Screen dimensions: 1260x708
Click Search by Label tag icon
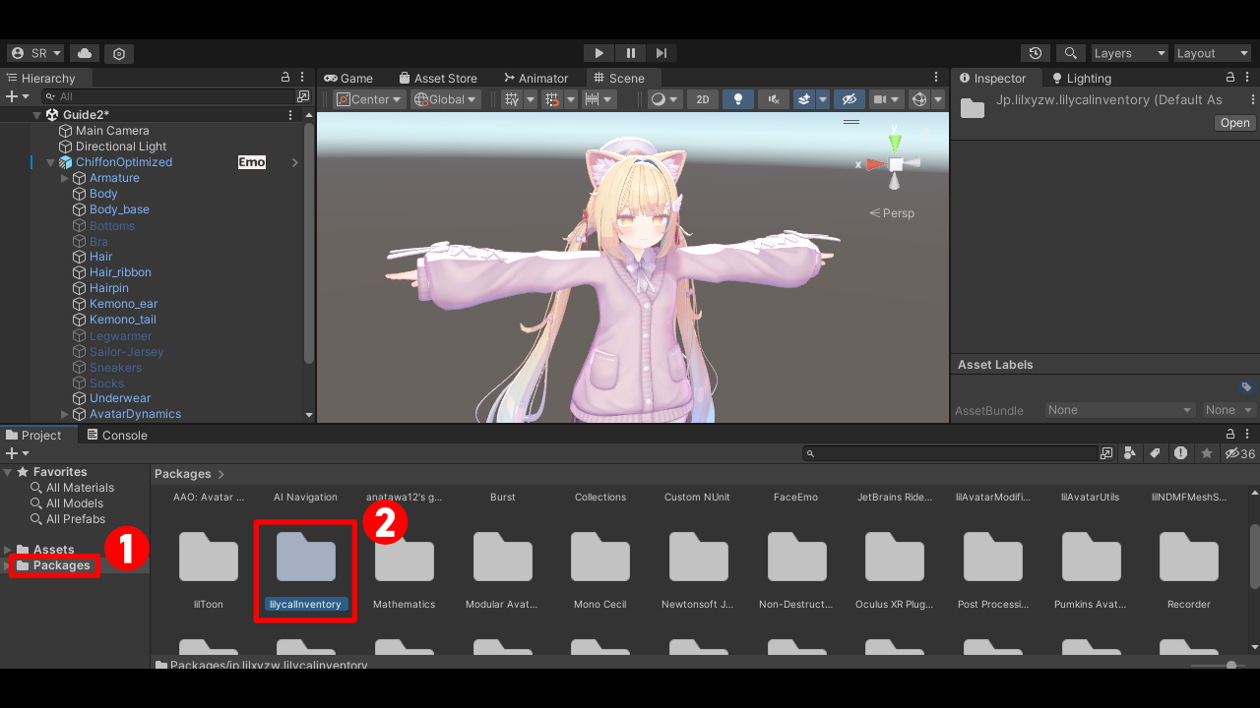point(1155,453)
